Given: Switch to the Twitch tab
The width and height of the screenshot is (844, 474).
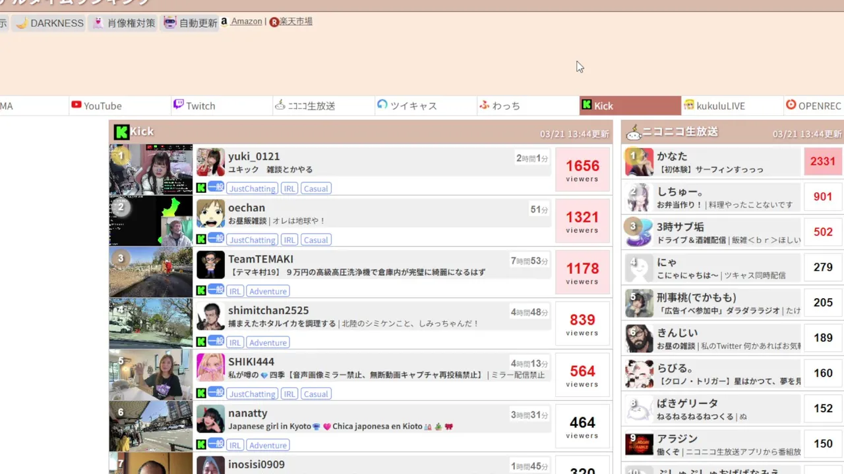Looking at the screenshot, I should [222, 106].
